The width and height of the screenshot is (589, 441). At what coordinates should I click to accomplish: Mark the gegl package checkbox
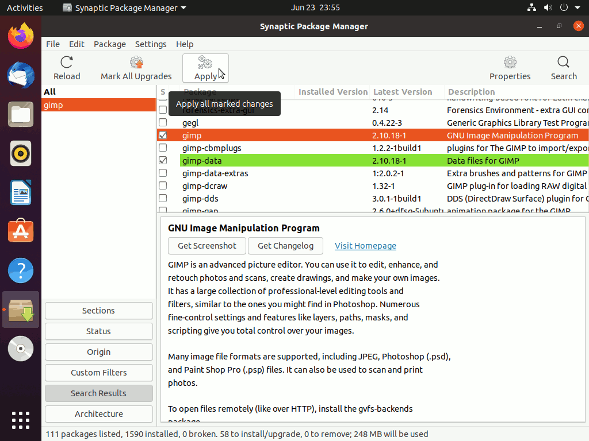pyautogui.click(x=163, y=122)
